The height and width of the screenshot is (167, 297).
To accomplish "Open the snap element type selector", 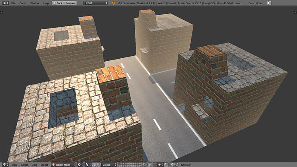I will (x=160, y=164).
